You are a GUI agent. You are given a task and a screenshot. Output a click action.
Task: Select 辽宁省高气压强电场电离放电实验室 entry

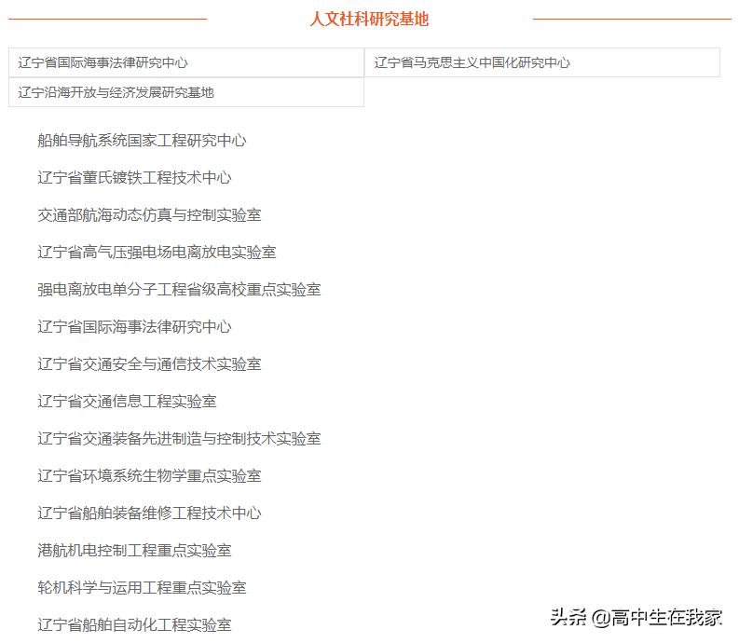[157, 253]
